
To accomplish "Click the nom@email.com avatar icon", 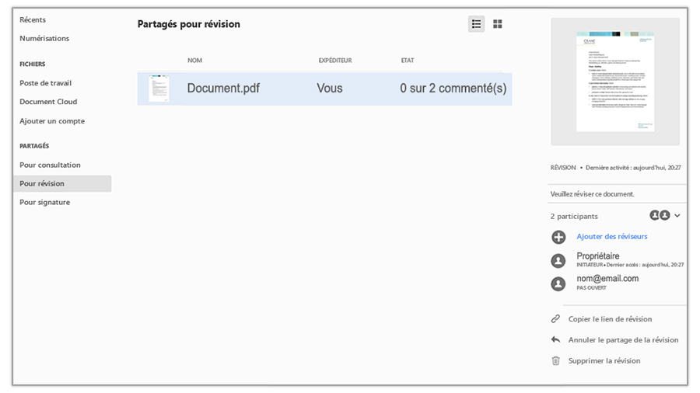I will point(558,283).
